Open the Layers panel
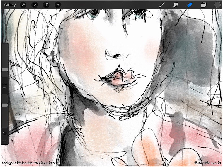 (x=203, y=5)
